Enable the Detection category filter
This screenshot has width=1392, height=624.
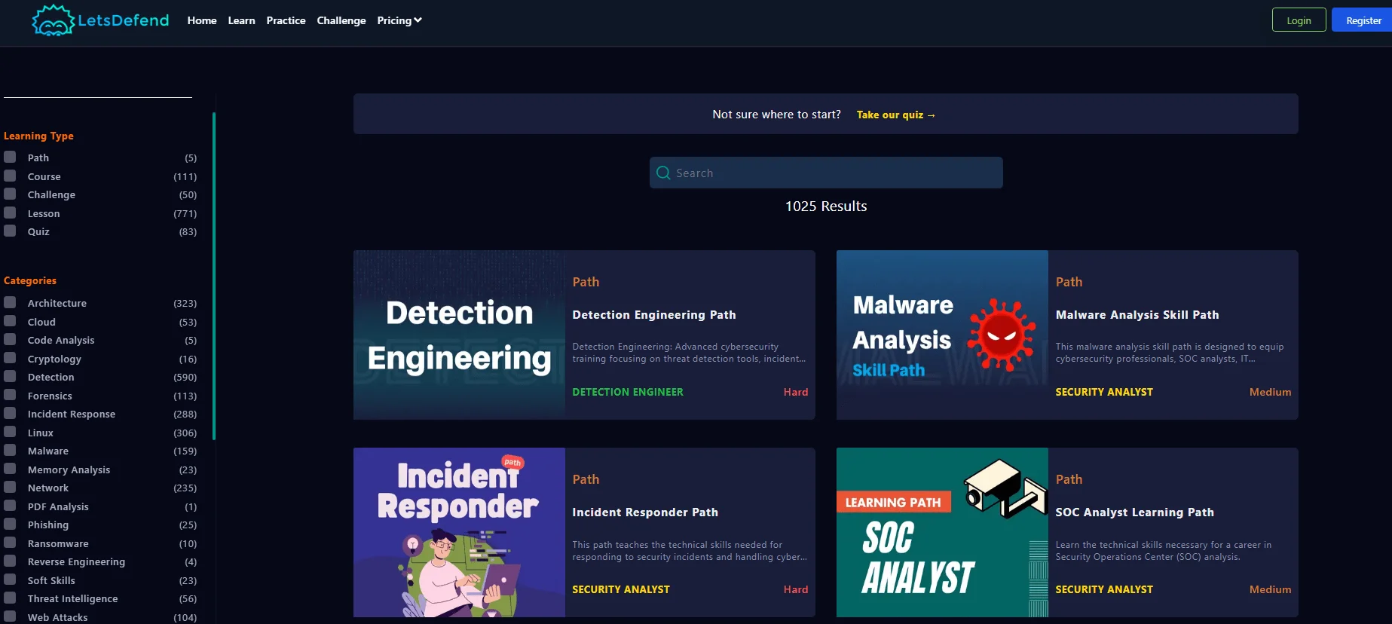(10, 376)
